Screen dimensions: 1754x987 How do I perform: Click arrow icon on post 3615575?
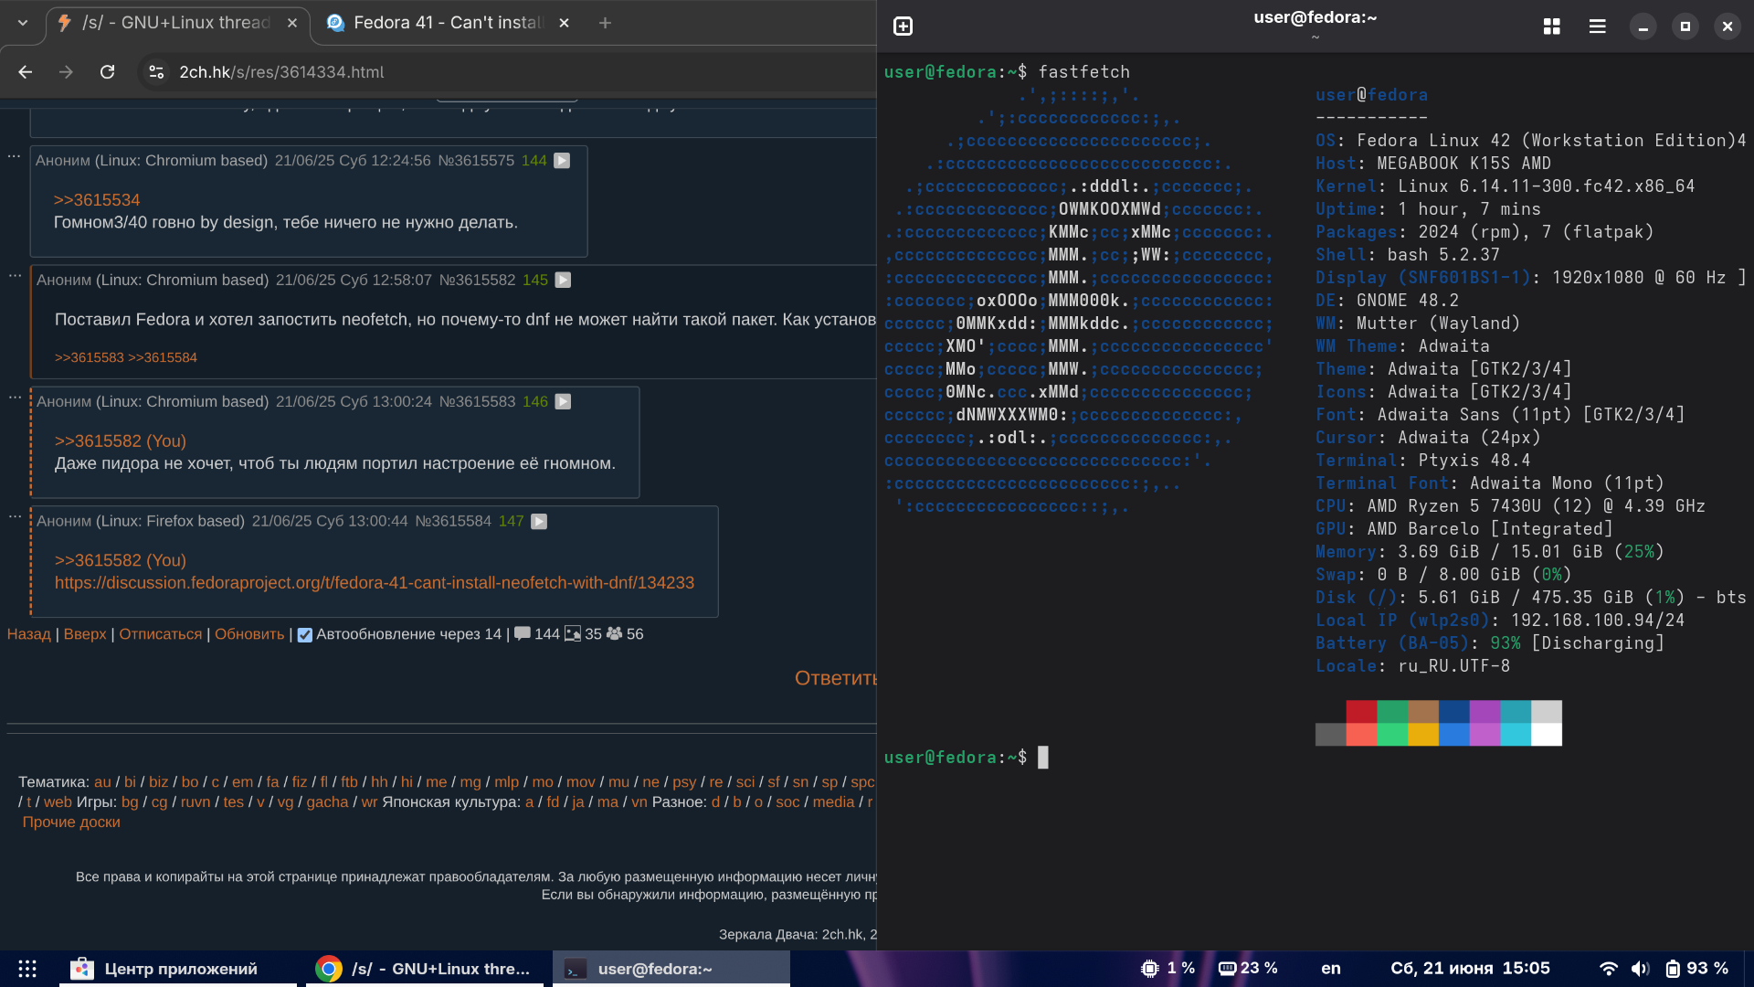pos(562,161)
